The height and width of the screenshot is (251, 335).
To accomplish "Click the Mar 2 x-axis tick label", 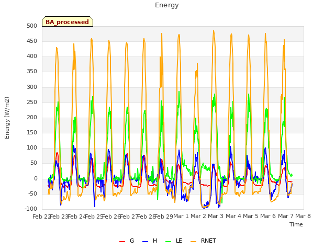I will pyautogui.click(x=198, y=216).
